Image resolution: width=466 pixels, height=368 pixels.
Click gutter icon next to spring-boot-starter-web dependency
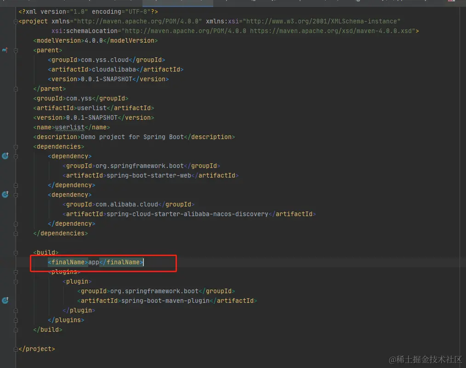(x=6, y=156)
